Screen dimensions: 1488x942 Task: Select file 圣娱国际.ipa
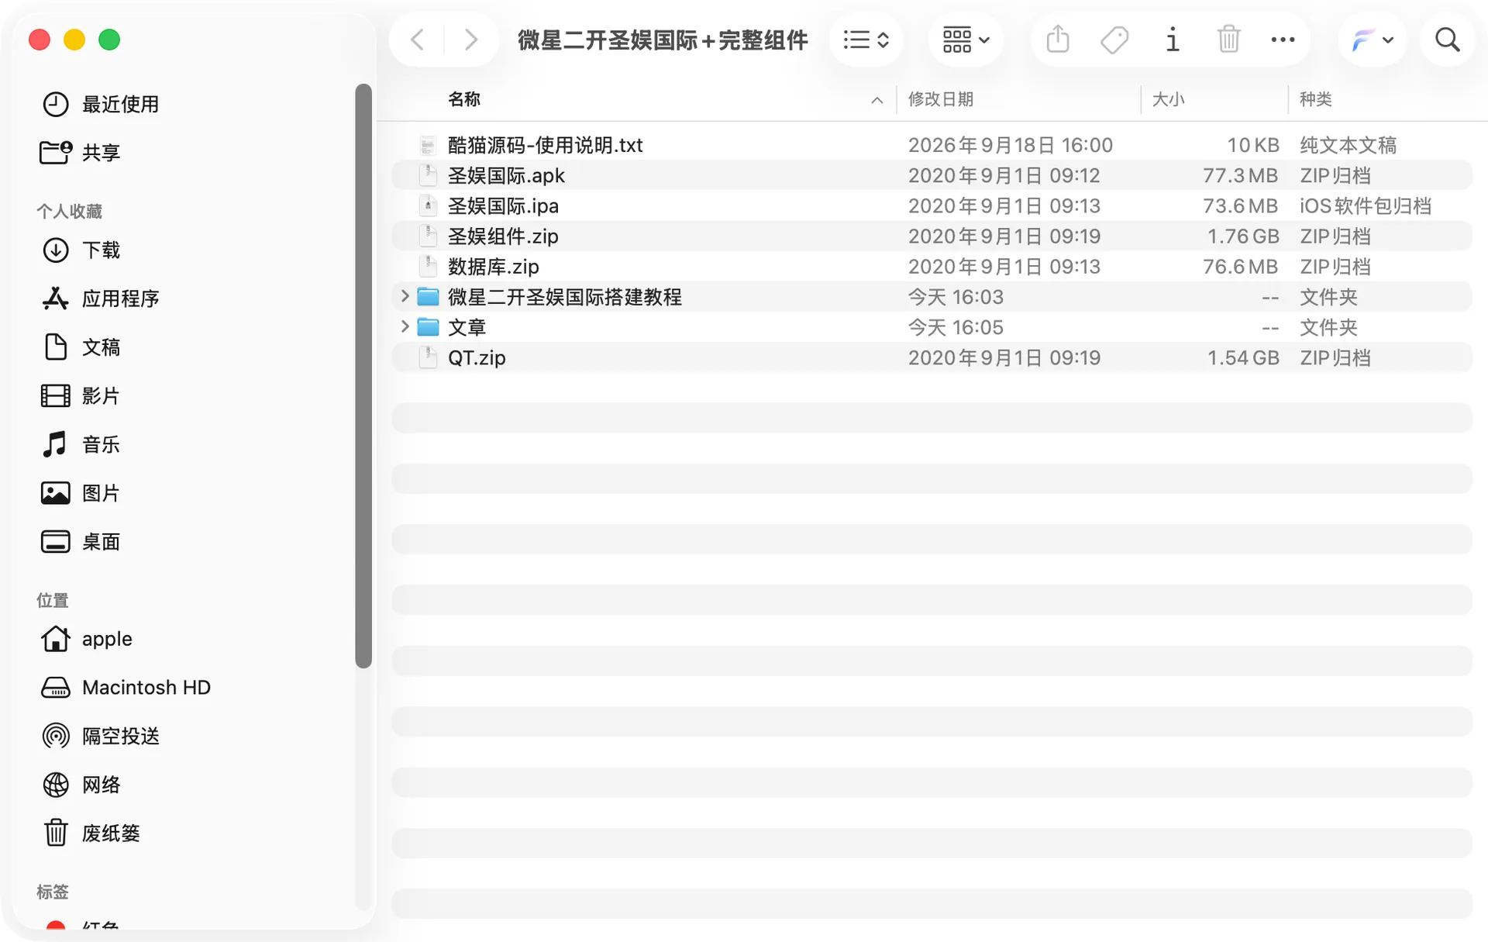pyautogui.click(x=932, y=205)
